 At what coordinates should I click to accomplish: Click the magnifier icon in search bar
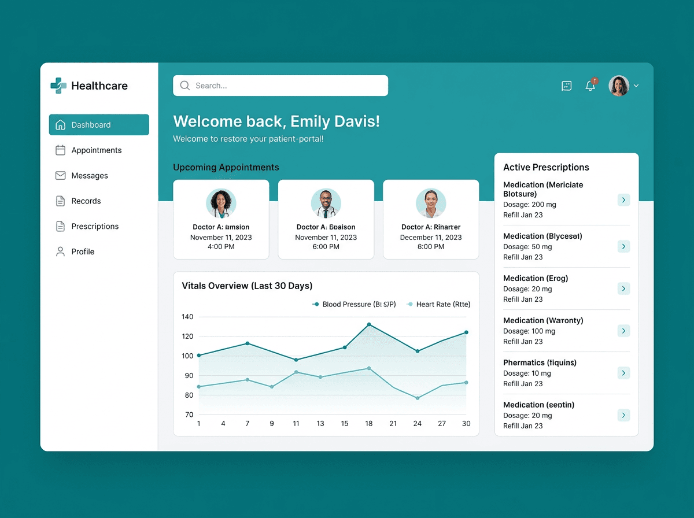click(185, 86)
